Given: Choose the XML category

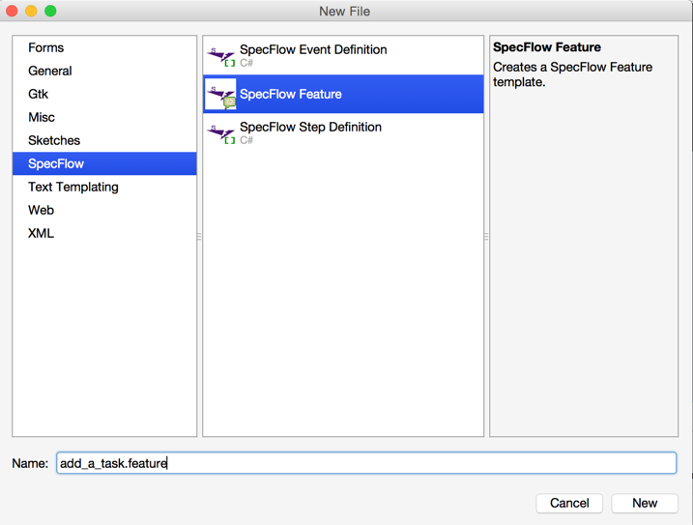Looking at the screenshot, I should [104, 233].
